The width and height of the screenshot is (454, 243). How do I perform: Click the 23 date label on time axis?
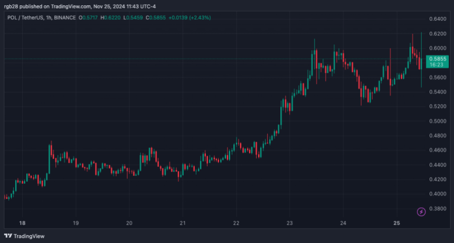tap(289, 223)
